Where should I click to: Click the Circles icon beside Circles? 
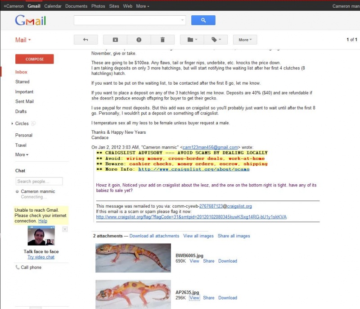click(33, 123)
